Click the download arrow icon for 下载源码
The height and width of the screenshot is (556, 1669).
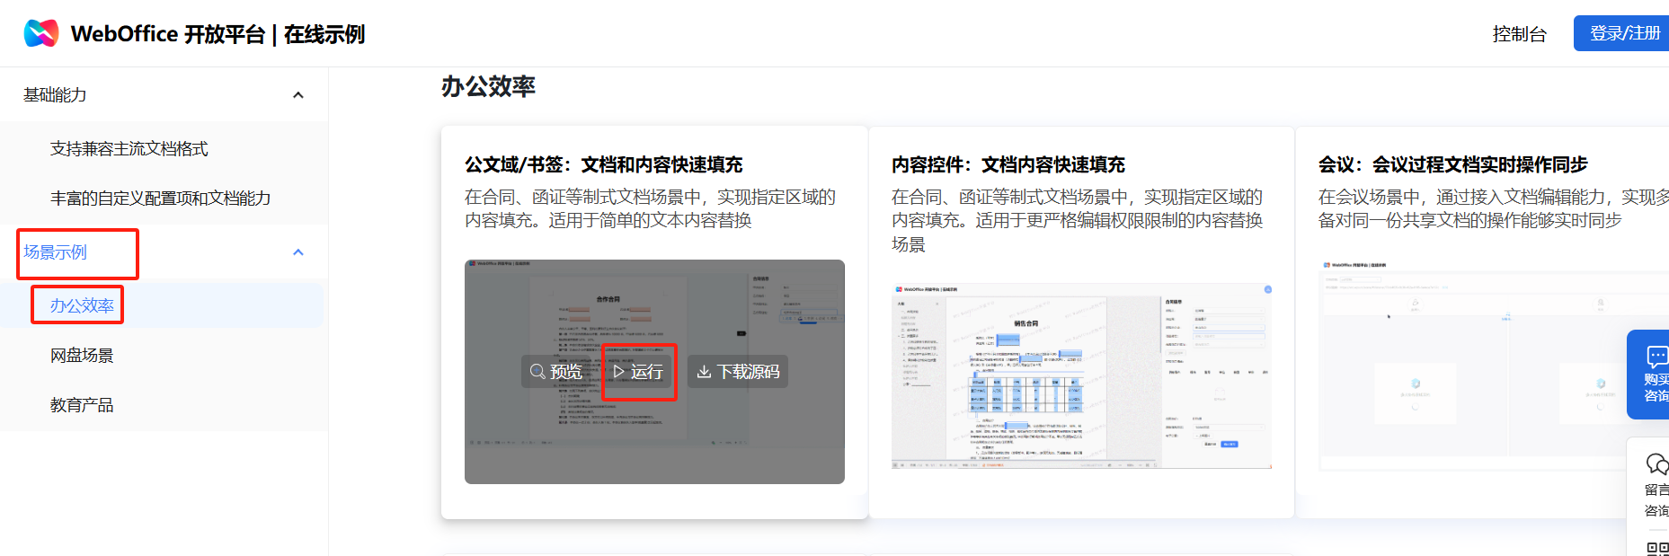pyautogui.click(x=704, y=371)
